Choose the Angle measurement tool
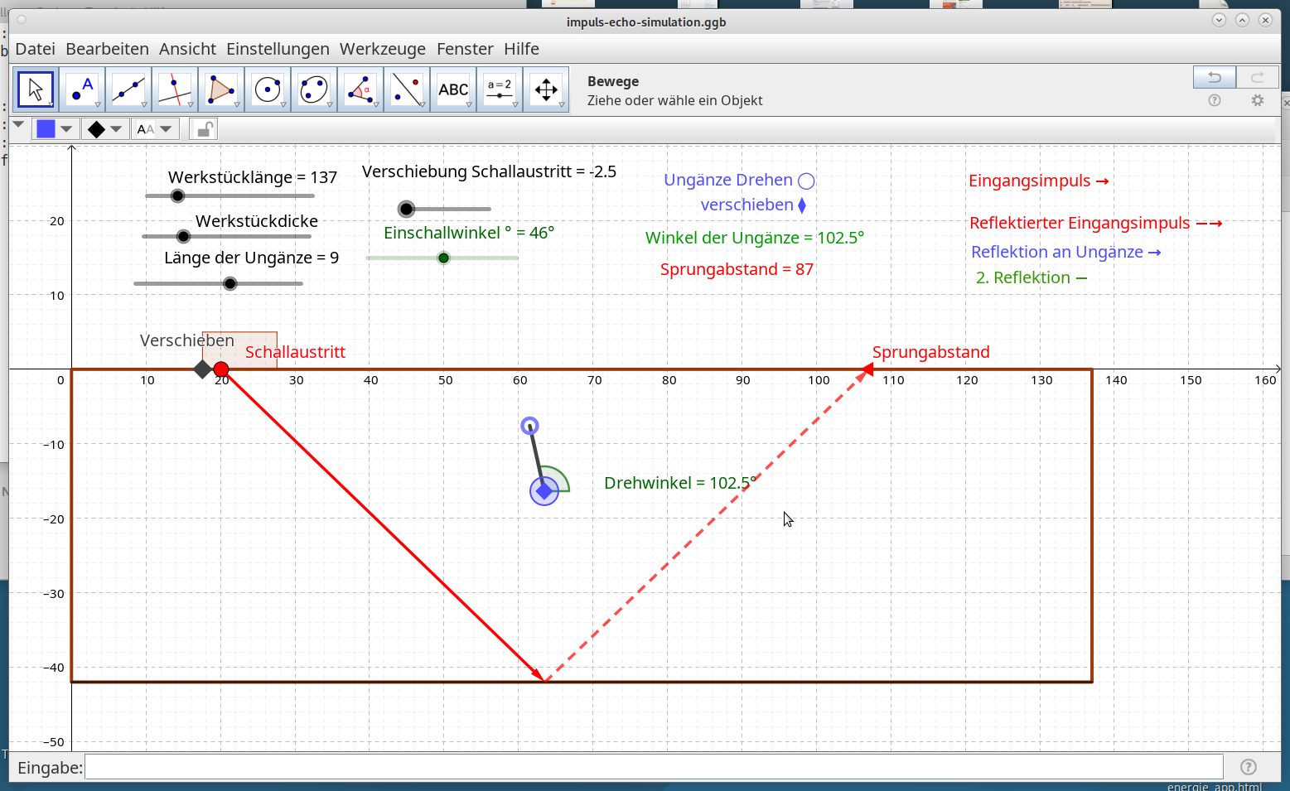 click(x=360, y=89)
